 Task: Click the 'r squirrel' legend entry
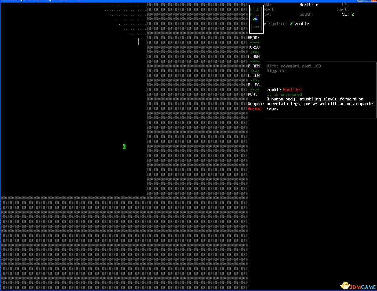click(276, 24)
